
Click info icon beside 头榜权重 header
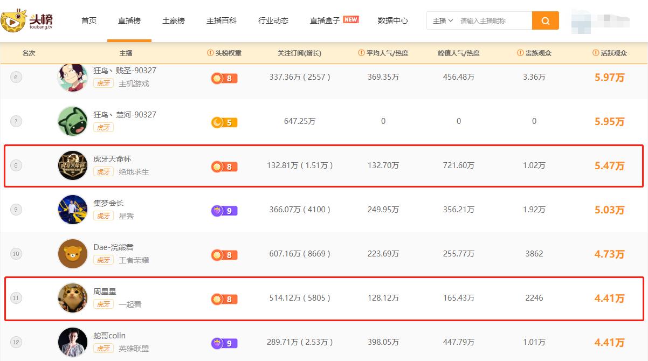pyautogui.click(x=210, y=53)
